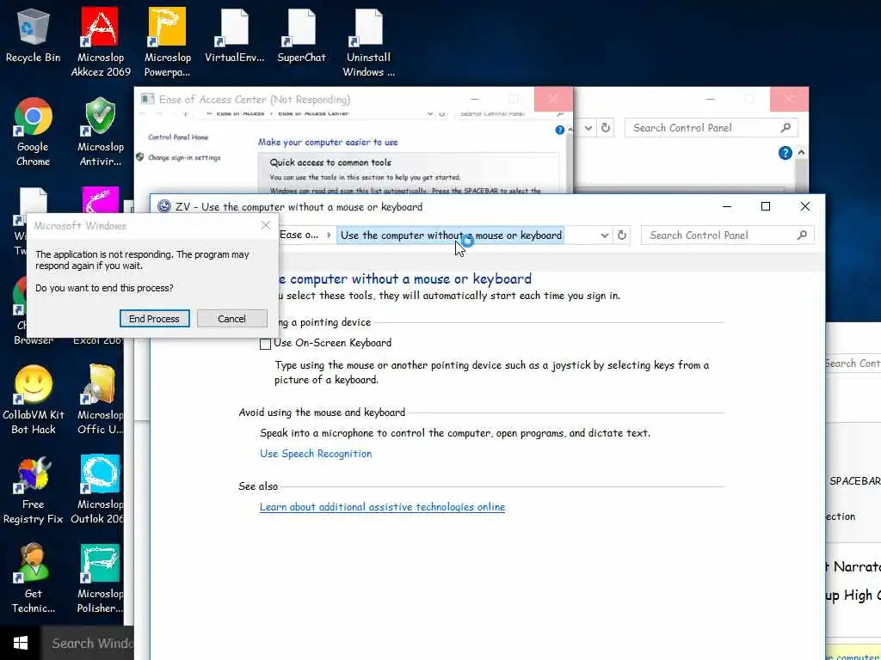The image size is (881, 660).
Task: Click the Windows Start button
Action: point(21,643)
